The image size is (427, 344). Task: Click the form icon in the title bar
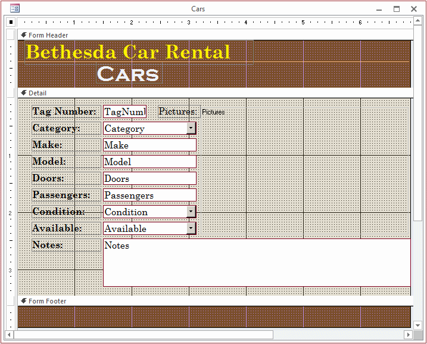[15, 8]
